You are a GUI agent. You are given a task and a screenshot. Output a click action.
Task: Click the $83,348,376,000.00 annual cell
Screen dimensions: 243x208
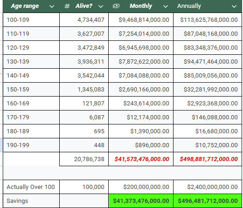pyautogui.click(x=208, y=48)
